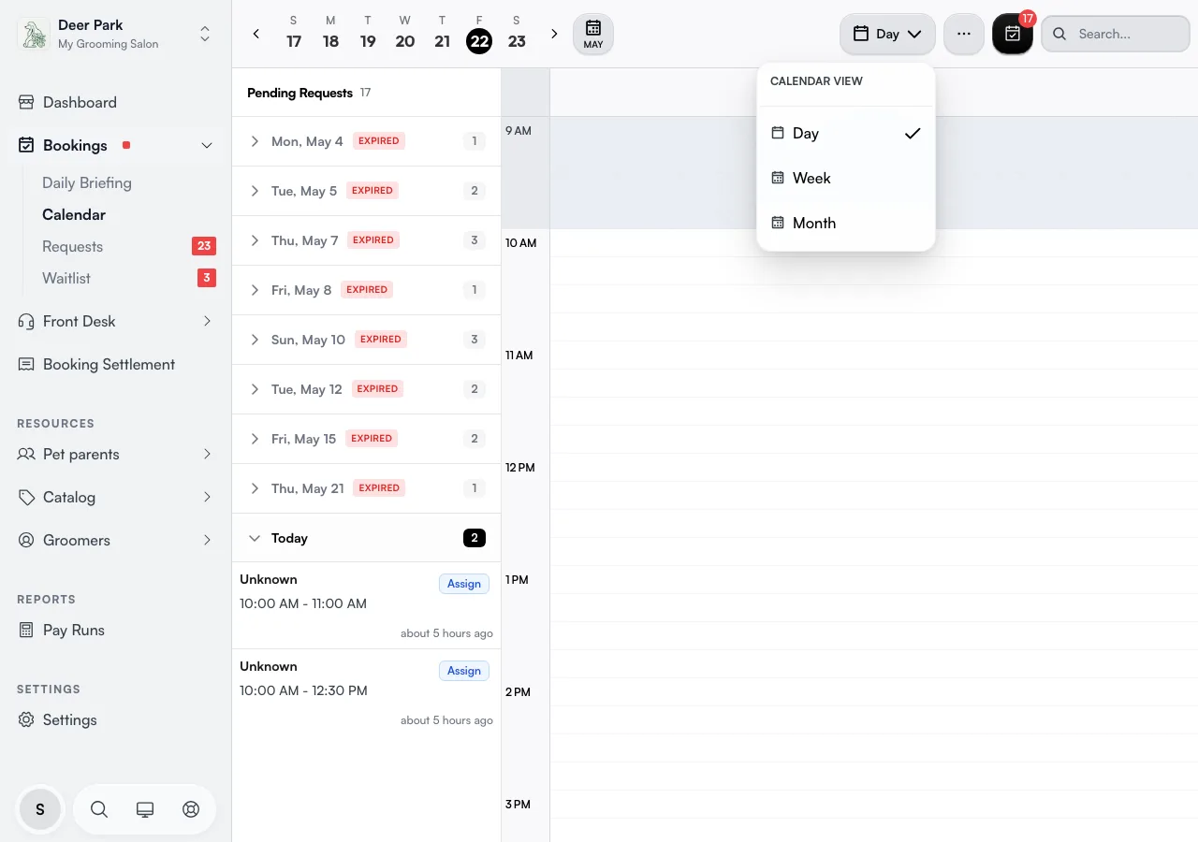Click the 1 PM calendar time slot
Image resolution: width=1198 pixels, height=842 pixels.
coord(873,580)
